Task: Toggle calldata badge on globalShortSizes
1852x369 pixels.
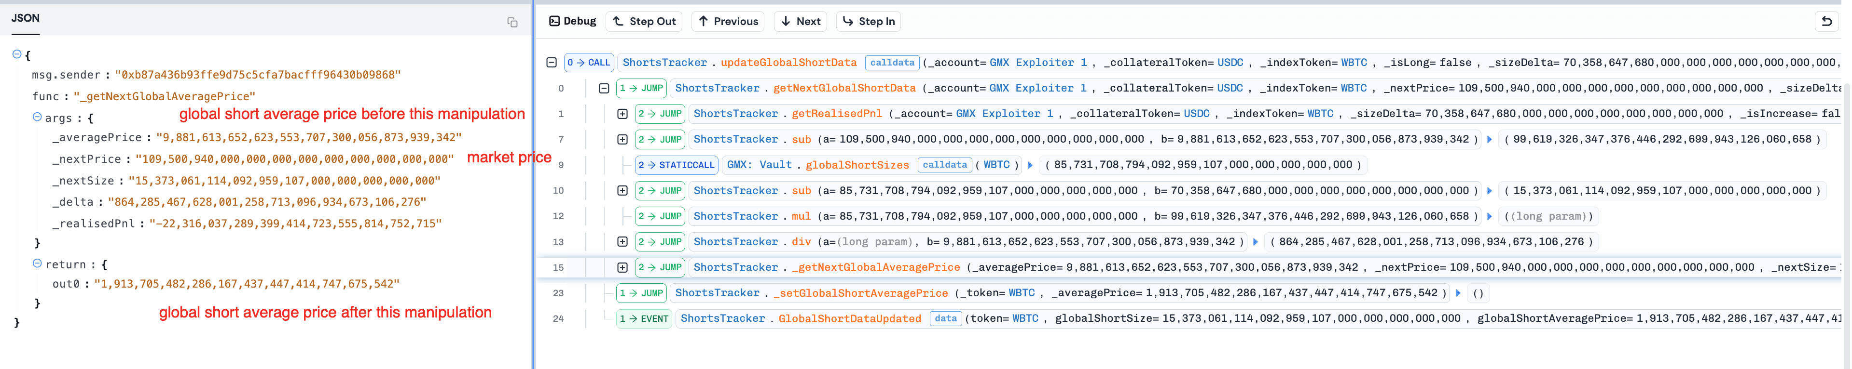Action: tap(944, 165)
